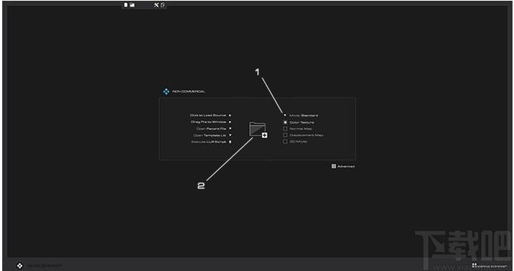Click the Mode: Standard text
This screenshot has height=271, width=514.
click(x=303, y=115)
